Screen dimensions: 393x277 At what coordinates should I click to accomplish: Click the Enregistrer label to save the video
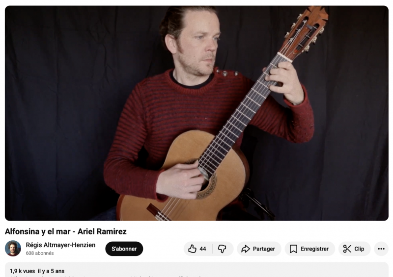314,249
